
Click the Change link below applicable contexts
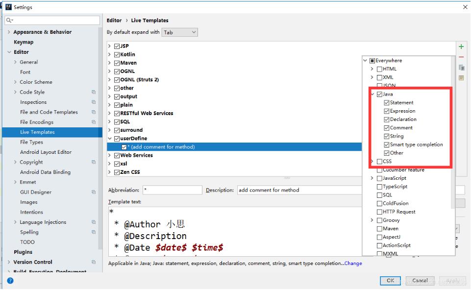click(355, 264)
